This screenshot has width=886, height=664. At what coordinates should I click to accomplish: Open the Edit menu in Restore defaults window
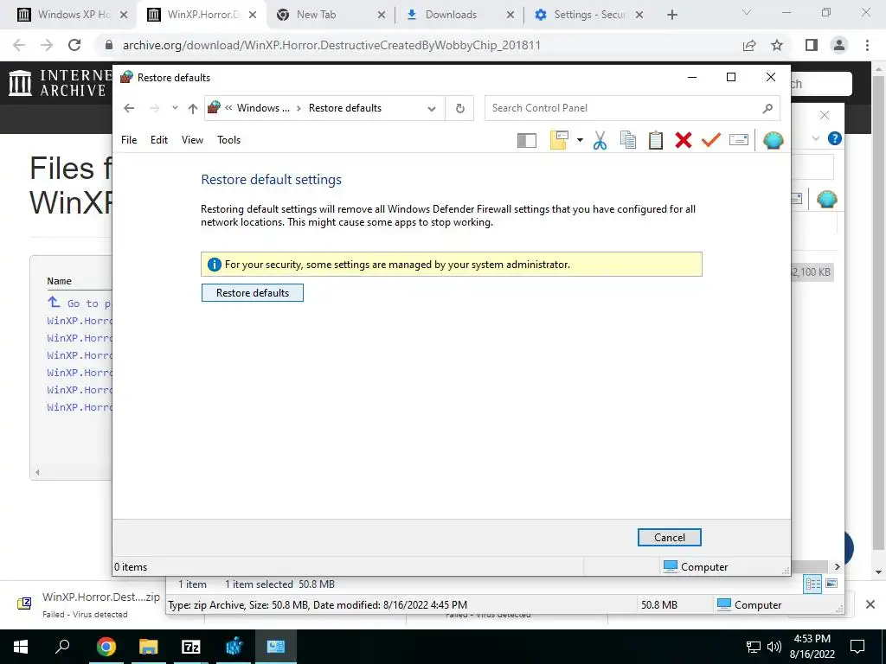click(x=159, y=140)
